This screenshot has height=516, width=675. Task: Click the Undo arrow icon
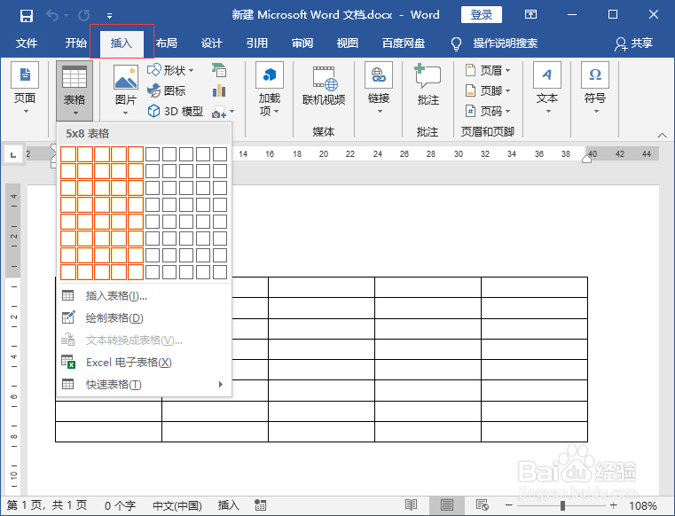click(52, 16)
